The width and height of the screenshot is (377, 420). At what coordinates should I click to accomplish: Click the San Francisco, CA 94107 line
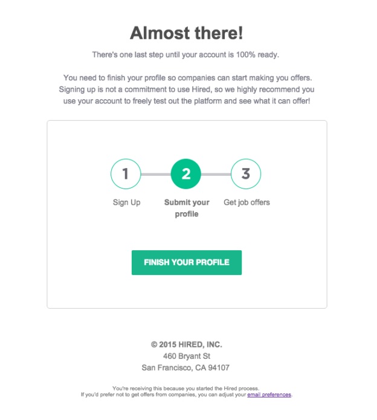click(x=185, y=367)
